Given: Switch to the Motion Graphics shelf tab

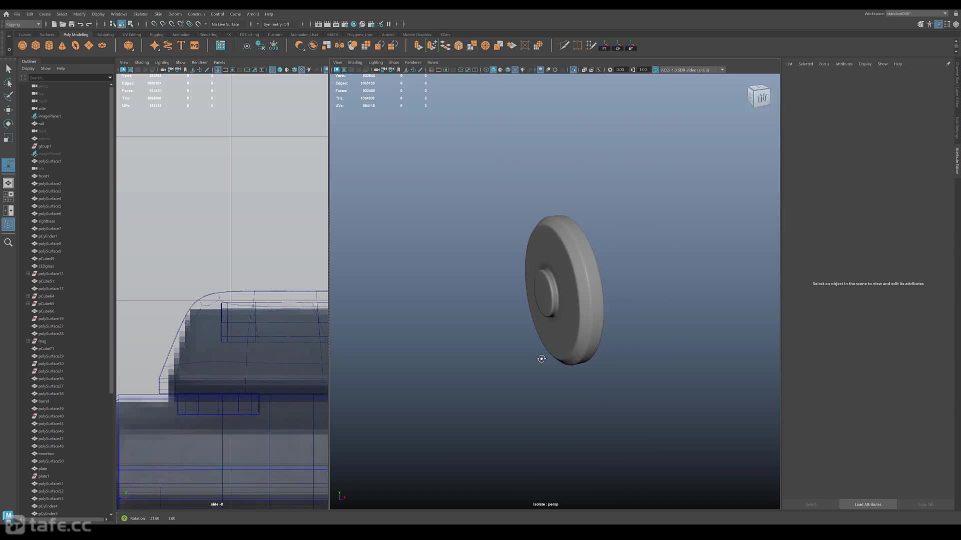Looking at the screenshot, I should pos(417,34).
